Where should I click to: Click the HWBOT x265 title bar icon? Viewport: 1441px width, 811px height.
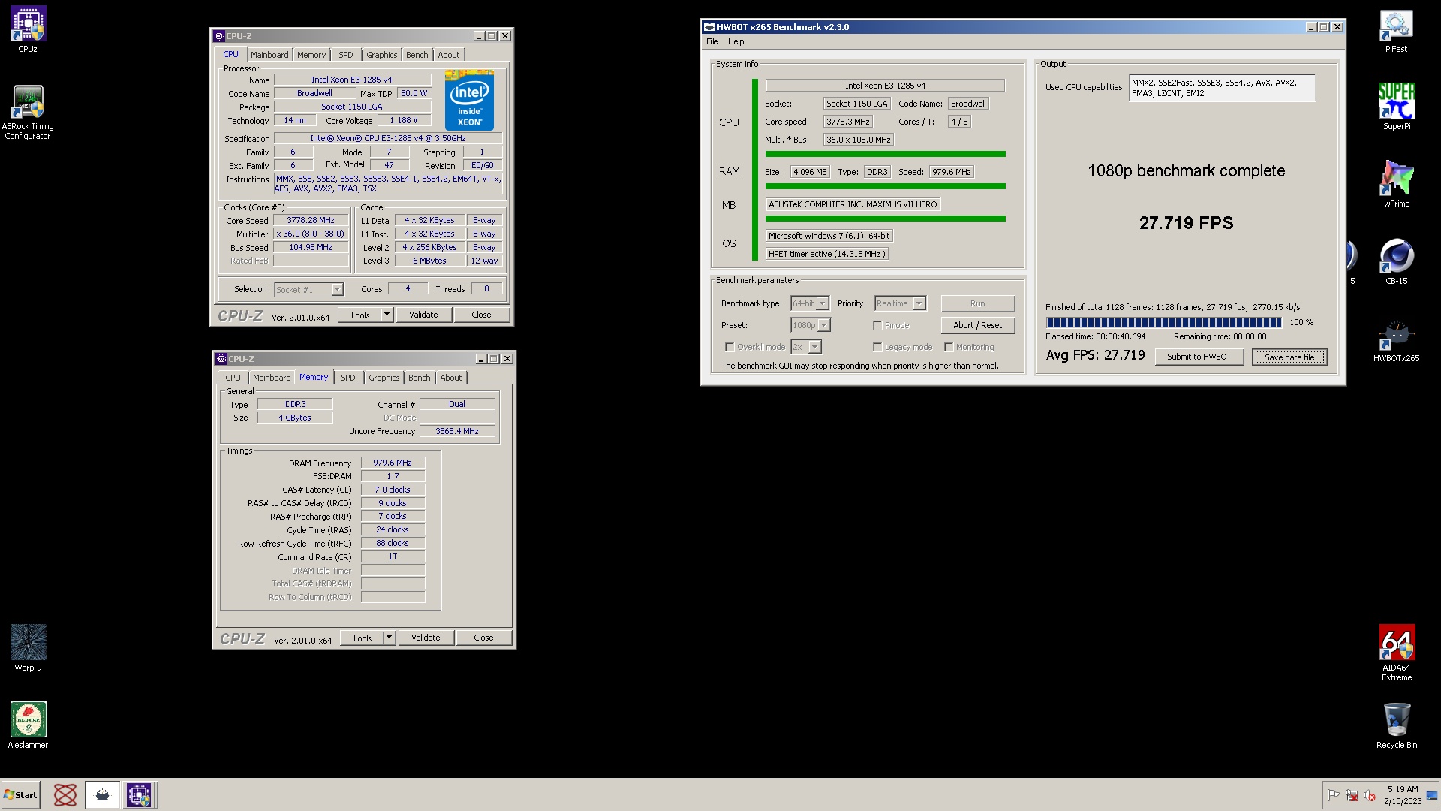(709, 27)
